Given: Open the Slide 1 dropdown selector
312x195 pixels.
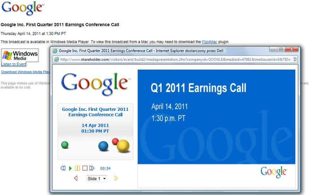Looking at the screenshot, I should point(96,179).
